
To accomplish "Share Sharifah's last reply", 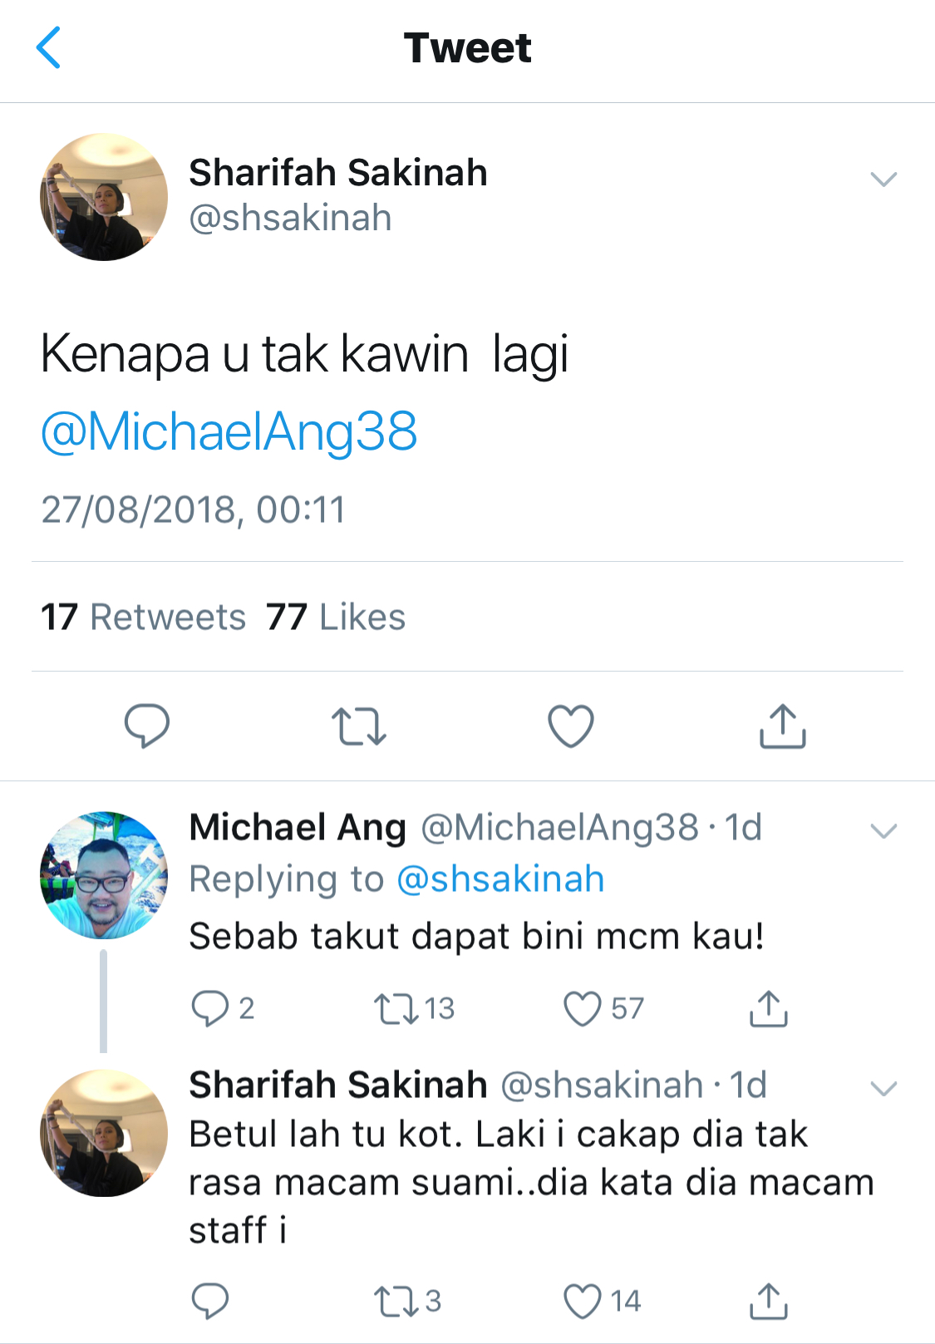I will click(768, 1301).
